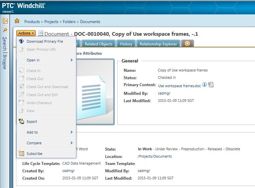Open the Browse tab in sidebar
This screenshot has height=188, width=255.
point(5,62)
